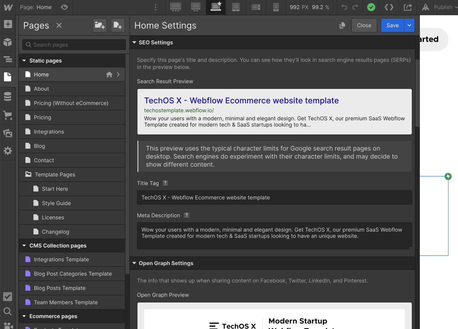Open the Assets panel icon
This screenshot has width=458, height=329.
click(x=8, y=133)
